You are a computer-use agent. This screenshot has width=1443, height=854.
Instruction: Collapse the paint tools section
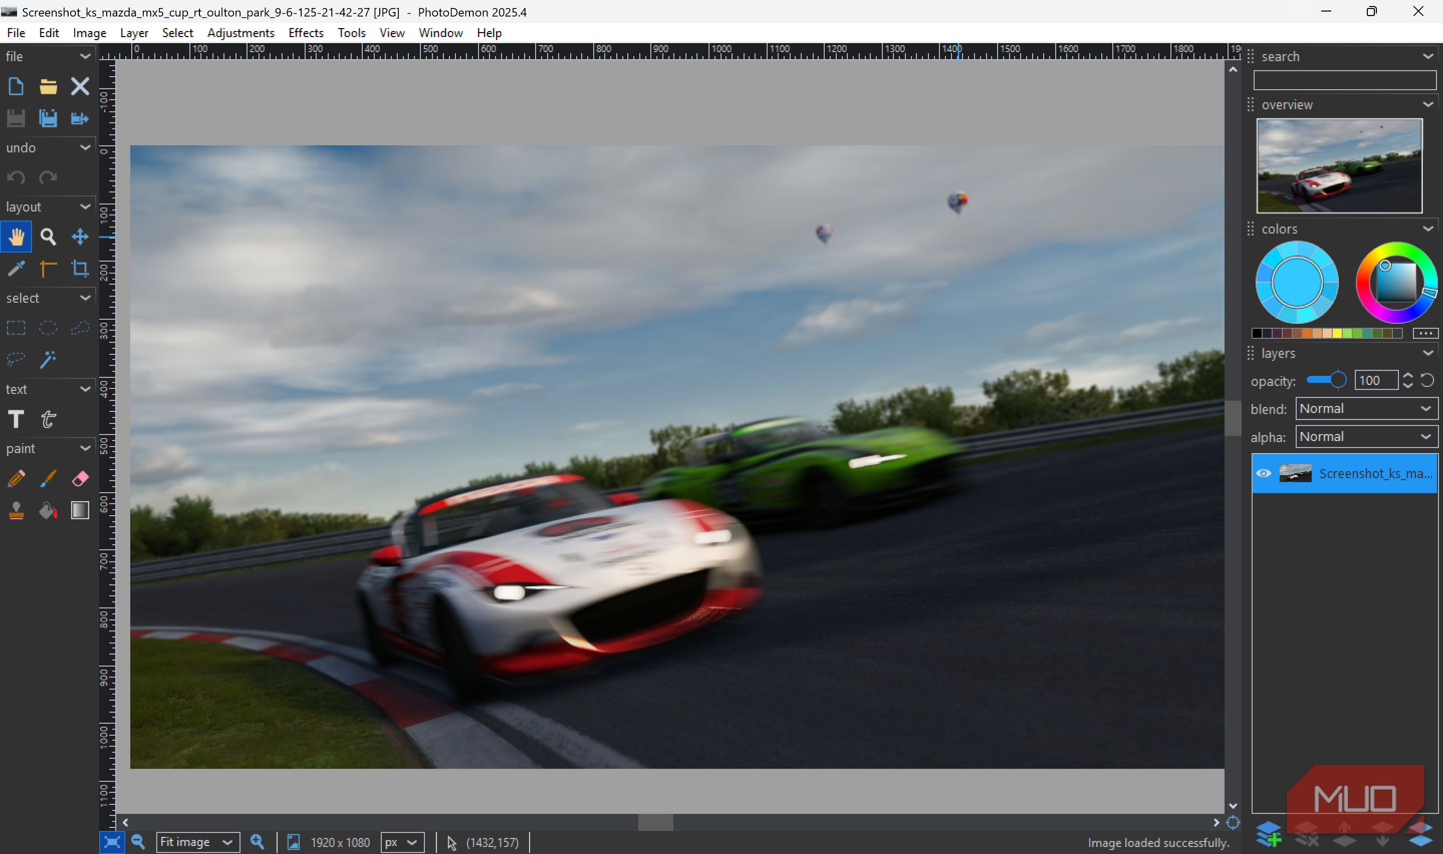point(85,448)
